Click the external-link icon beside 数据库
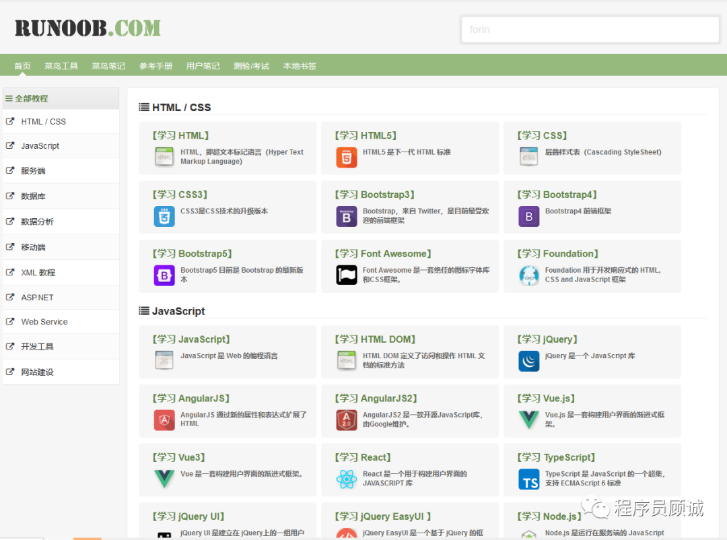Image resolution: width=727 pixels, height=540 pixels. tap(9, 196)
